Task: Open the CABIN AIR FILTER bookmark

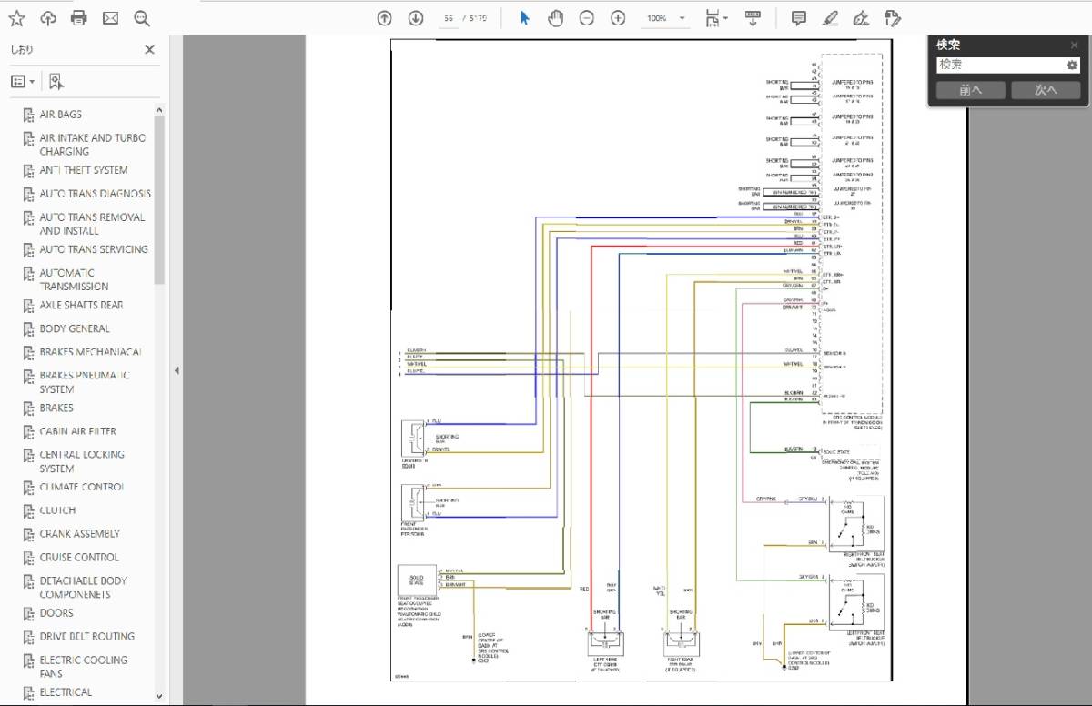Action: click(77, 431)
